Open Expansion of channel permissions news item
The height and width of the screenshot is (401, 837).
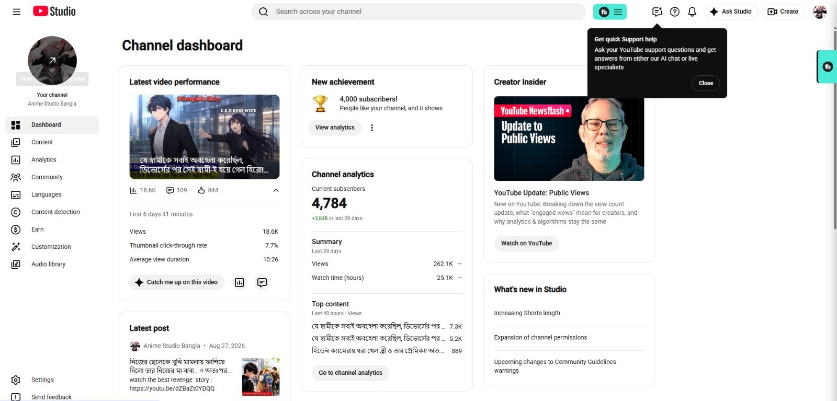pyautogui.click(x=540, y=338)
